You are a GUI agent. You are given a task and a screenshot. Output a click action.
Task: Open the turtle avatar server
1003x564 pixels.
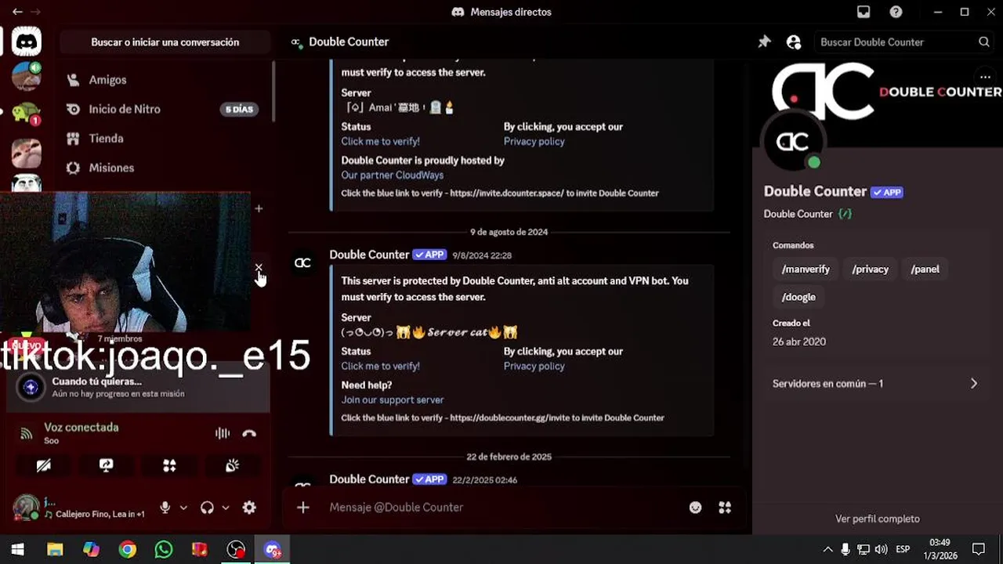click(x=26, y=114)
